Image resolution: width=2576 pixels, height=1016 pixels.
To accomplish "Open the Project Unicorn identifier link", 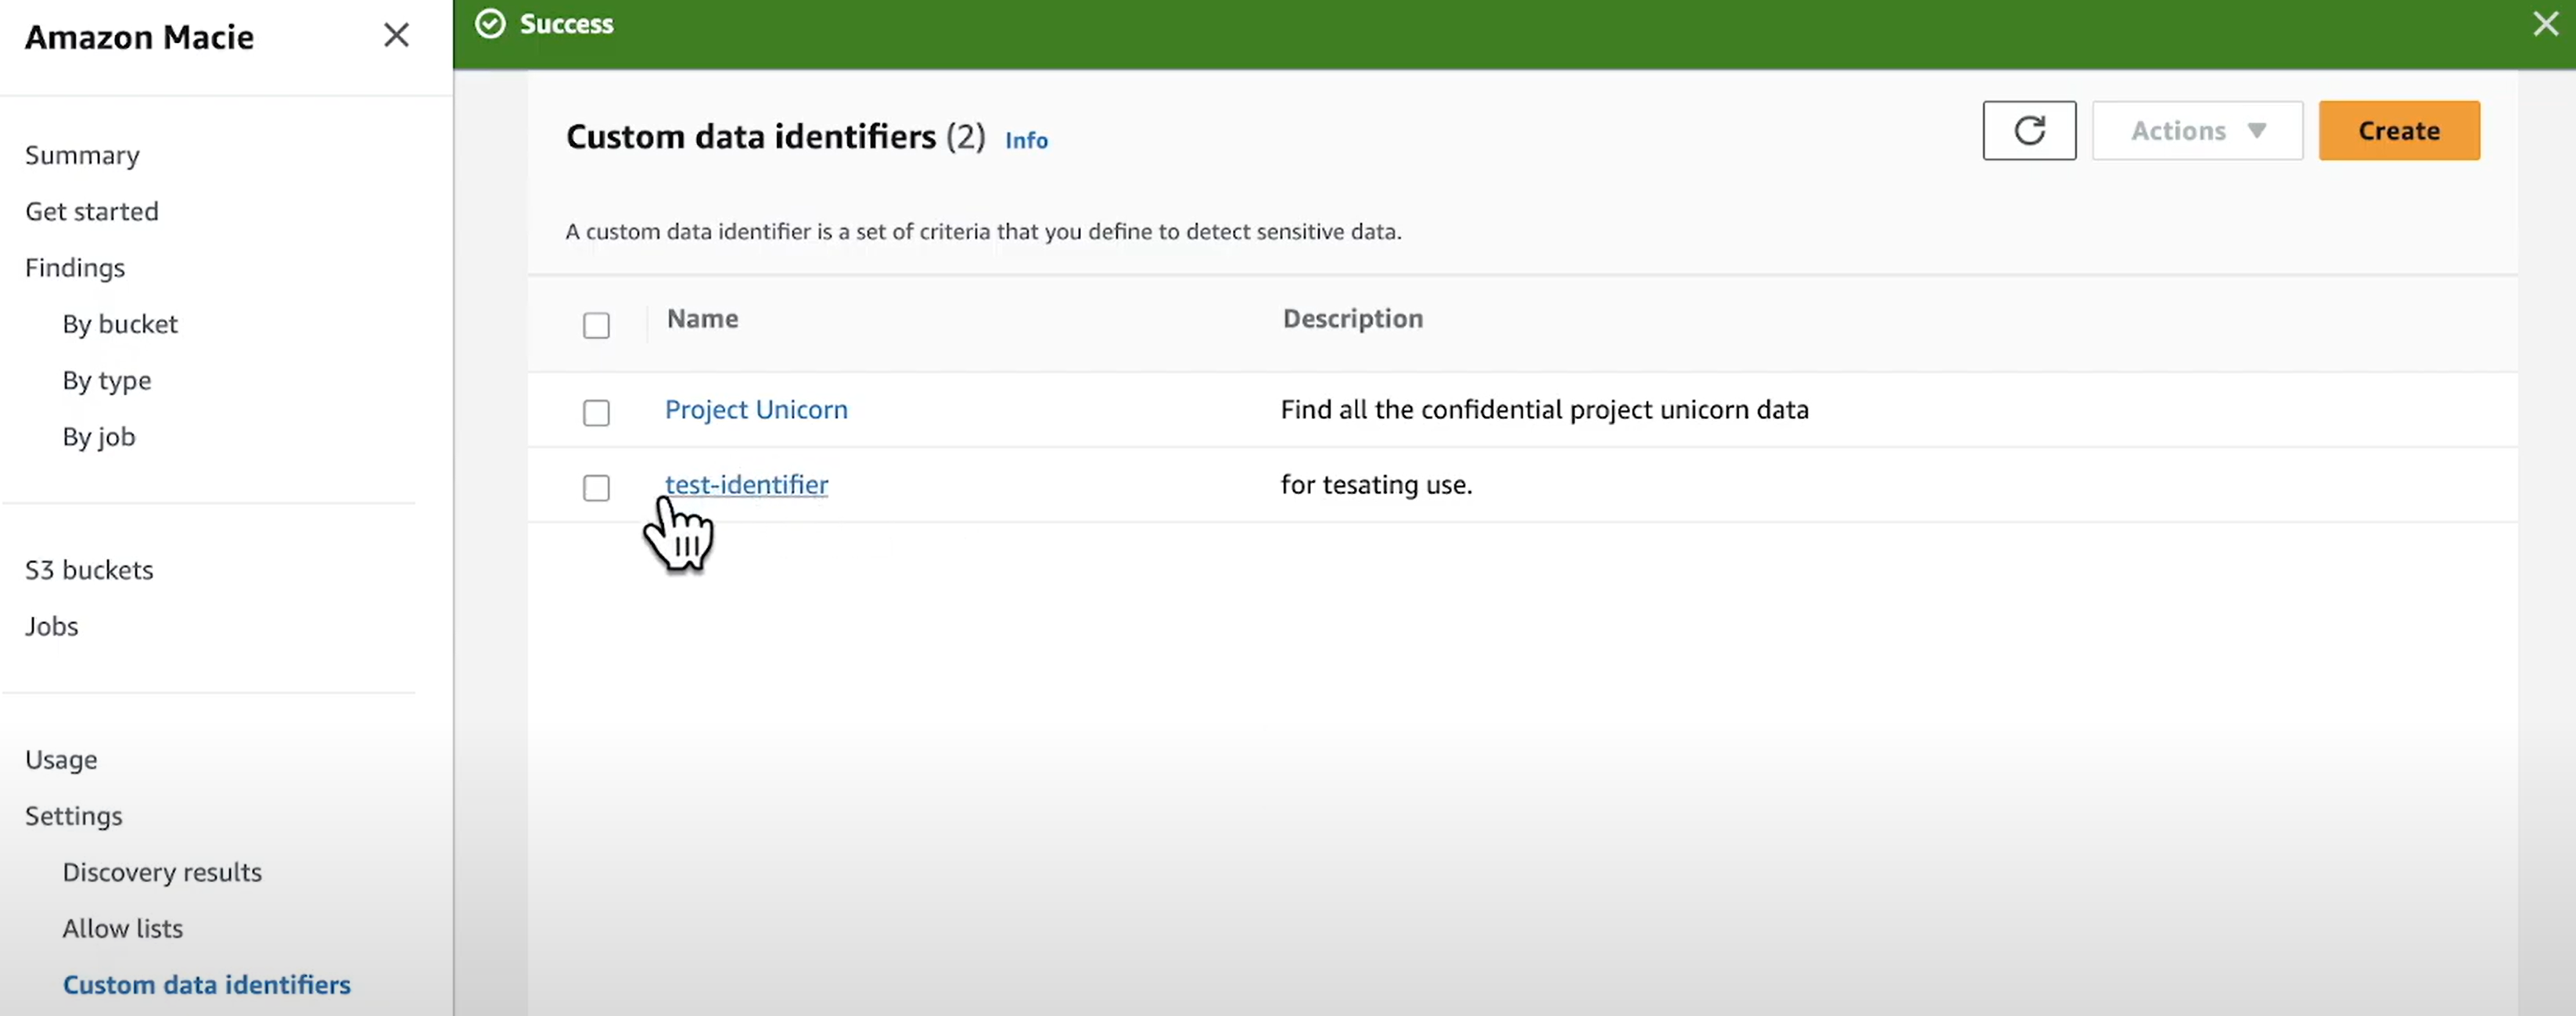I will (x=755, y=409).
